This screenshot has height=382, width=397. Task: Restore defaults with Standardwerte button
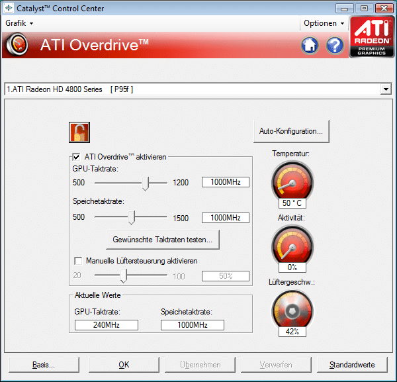click(352, 365)
